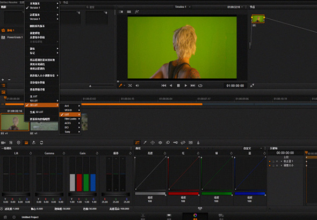The image size is (317, 220).
Task: Click the magic wand highlight icon
Action: pos(137,12)
